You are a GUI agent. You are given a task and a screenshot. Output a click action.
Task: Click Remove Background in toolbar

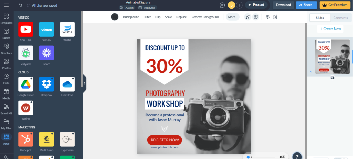click(205, 17)
